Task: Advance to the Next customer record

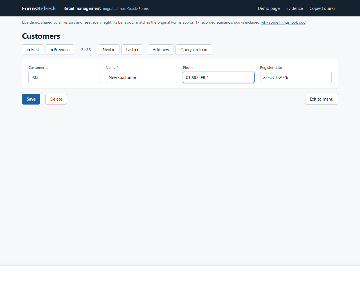Action: (109, 50)
